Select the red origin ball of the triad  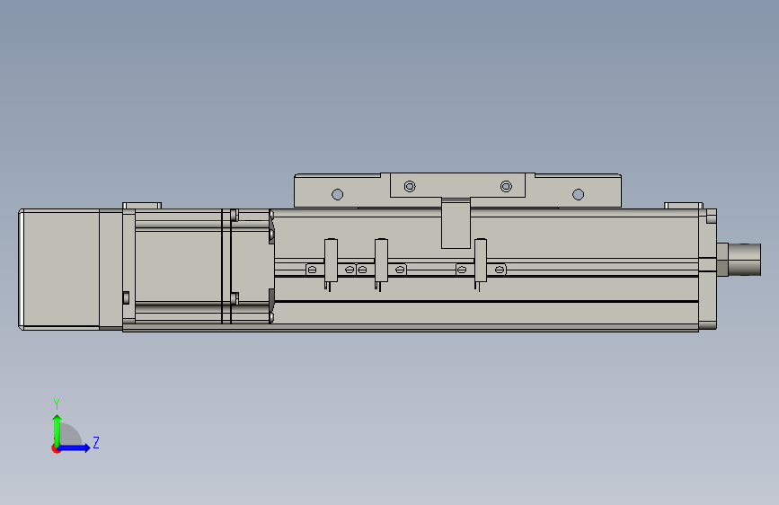(56, 448)
